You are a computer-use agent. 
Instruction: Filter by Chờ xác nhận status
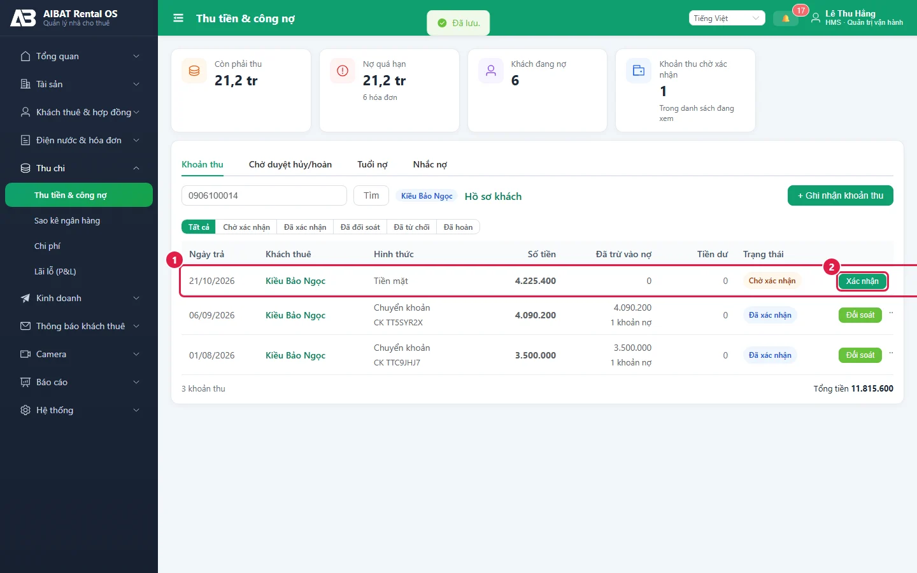coord(246,227)
